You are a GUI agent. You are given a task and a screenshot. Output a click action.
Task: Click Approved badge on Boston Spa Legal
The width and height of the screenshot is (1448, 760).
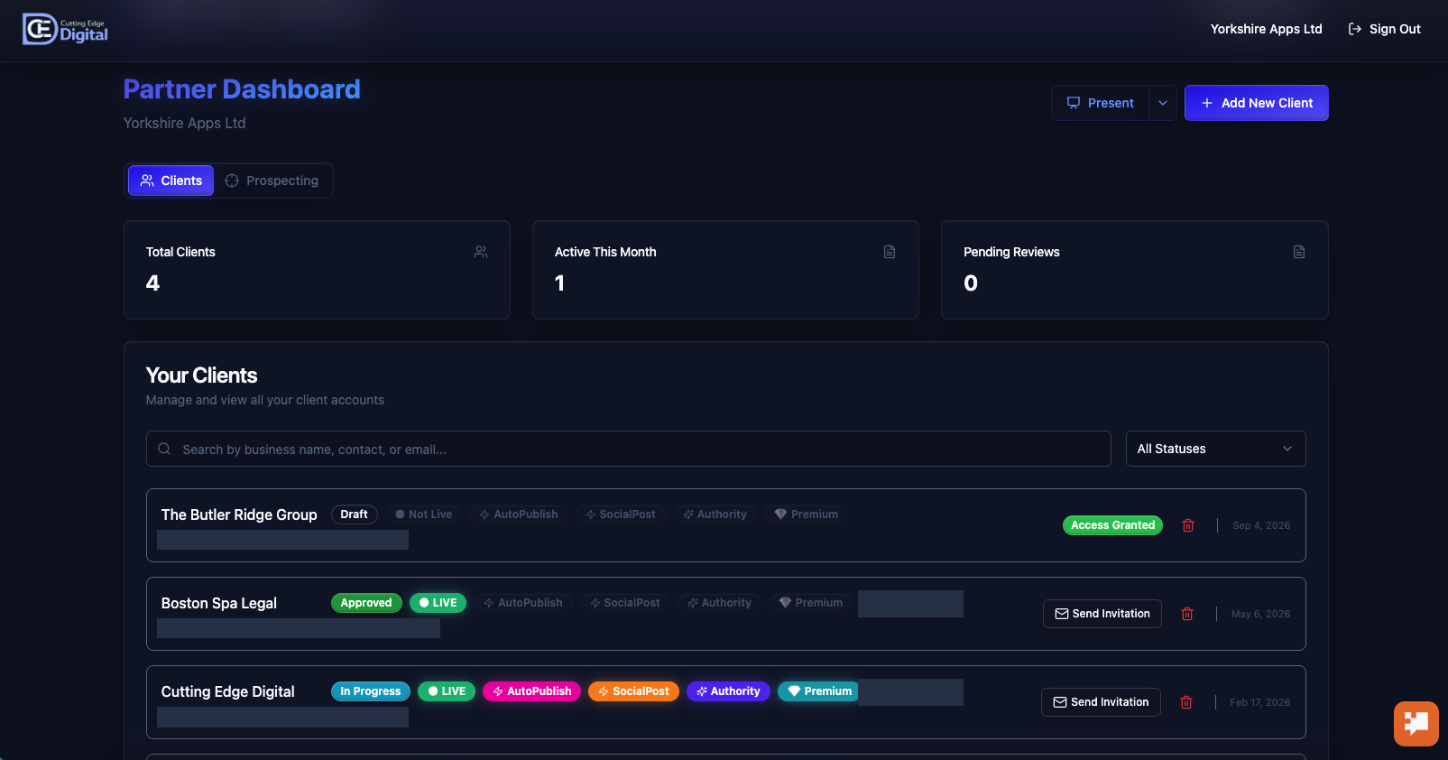click(x=366, y=603)
